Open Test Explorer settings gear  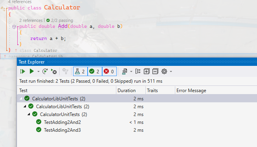click(164, 71)
